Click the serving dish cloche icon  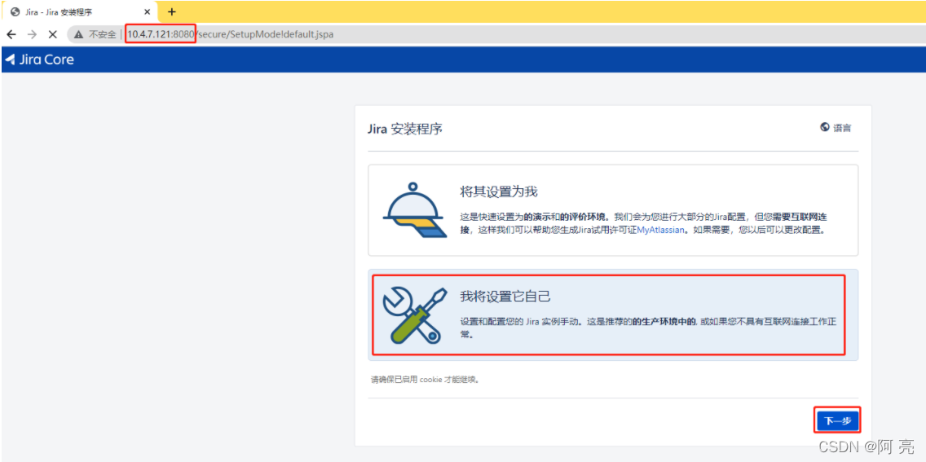pos(414,209)
